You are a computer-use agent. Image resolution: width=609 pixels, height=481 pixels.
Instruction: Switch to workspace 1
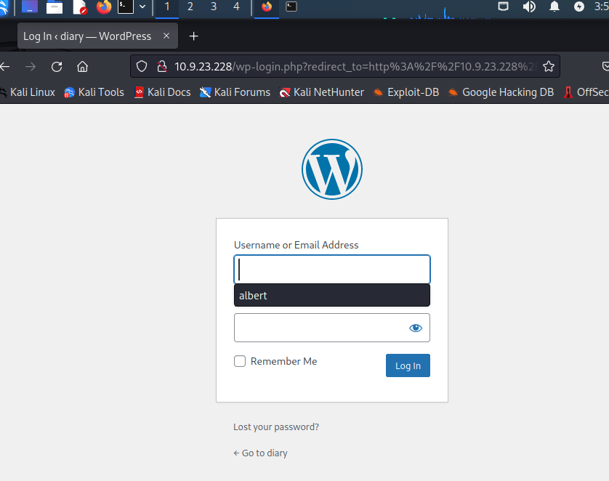[x=167, y=7]
